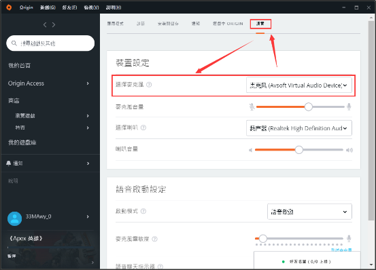Open help tooltip next to voice chat indicator

point(160,267)
